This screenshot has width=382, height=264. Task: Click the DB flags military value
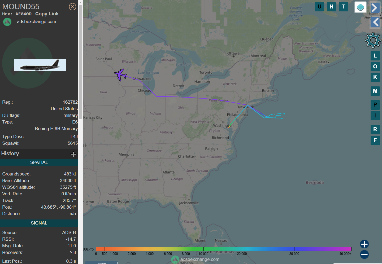(71, 115)
